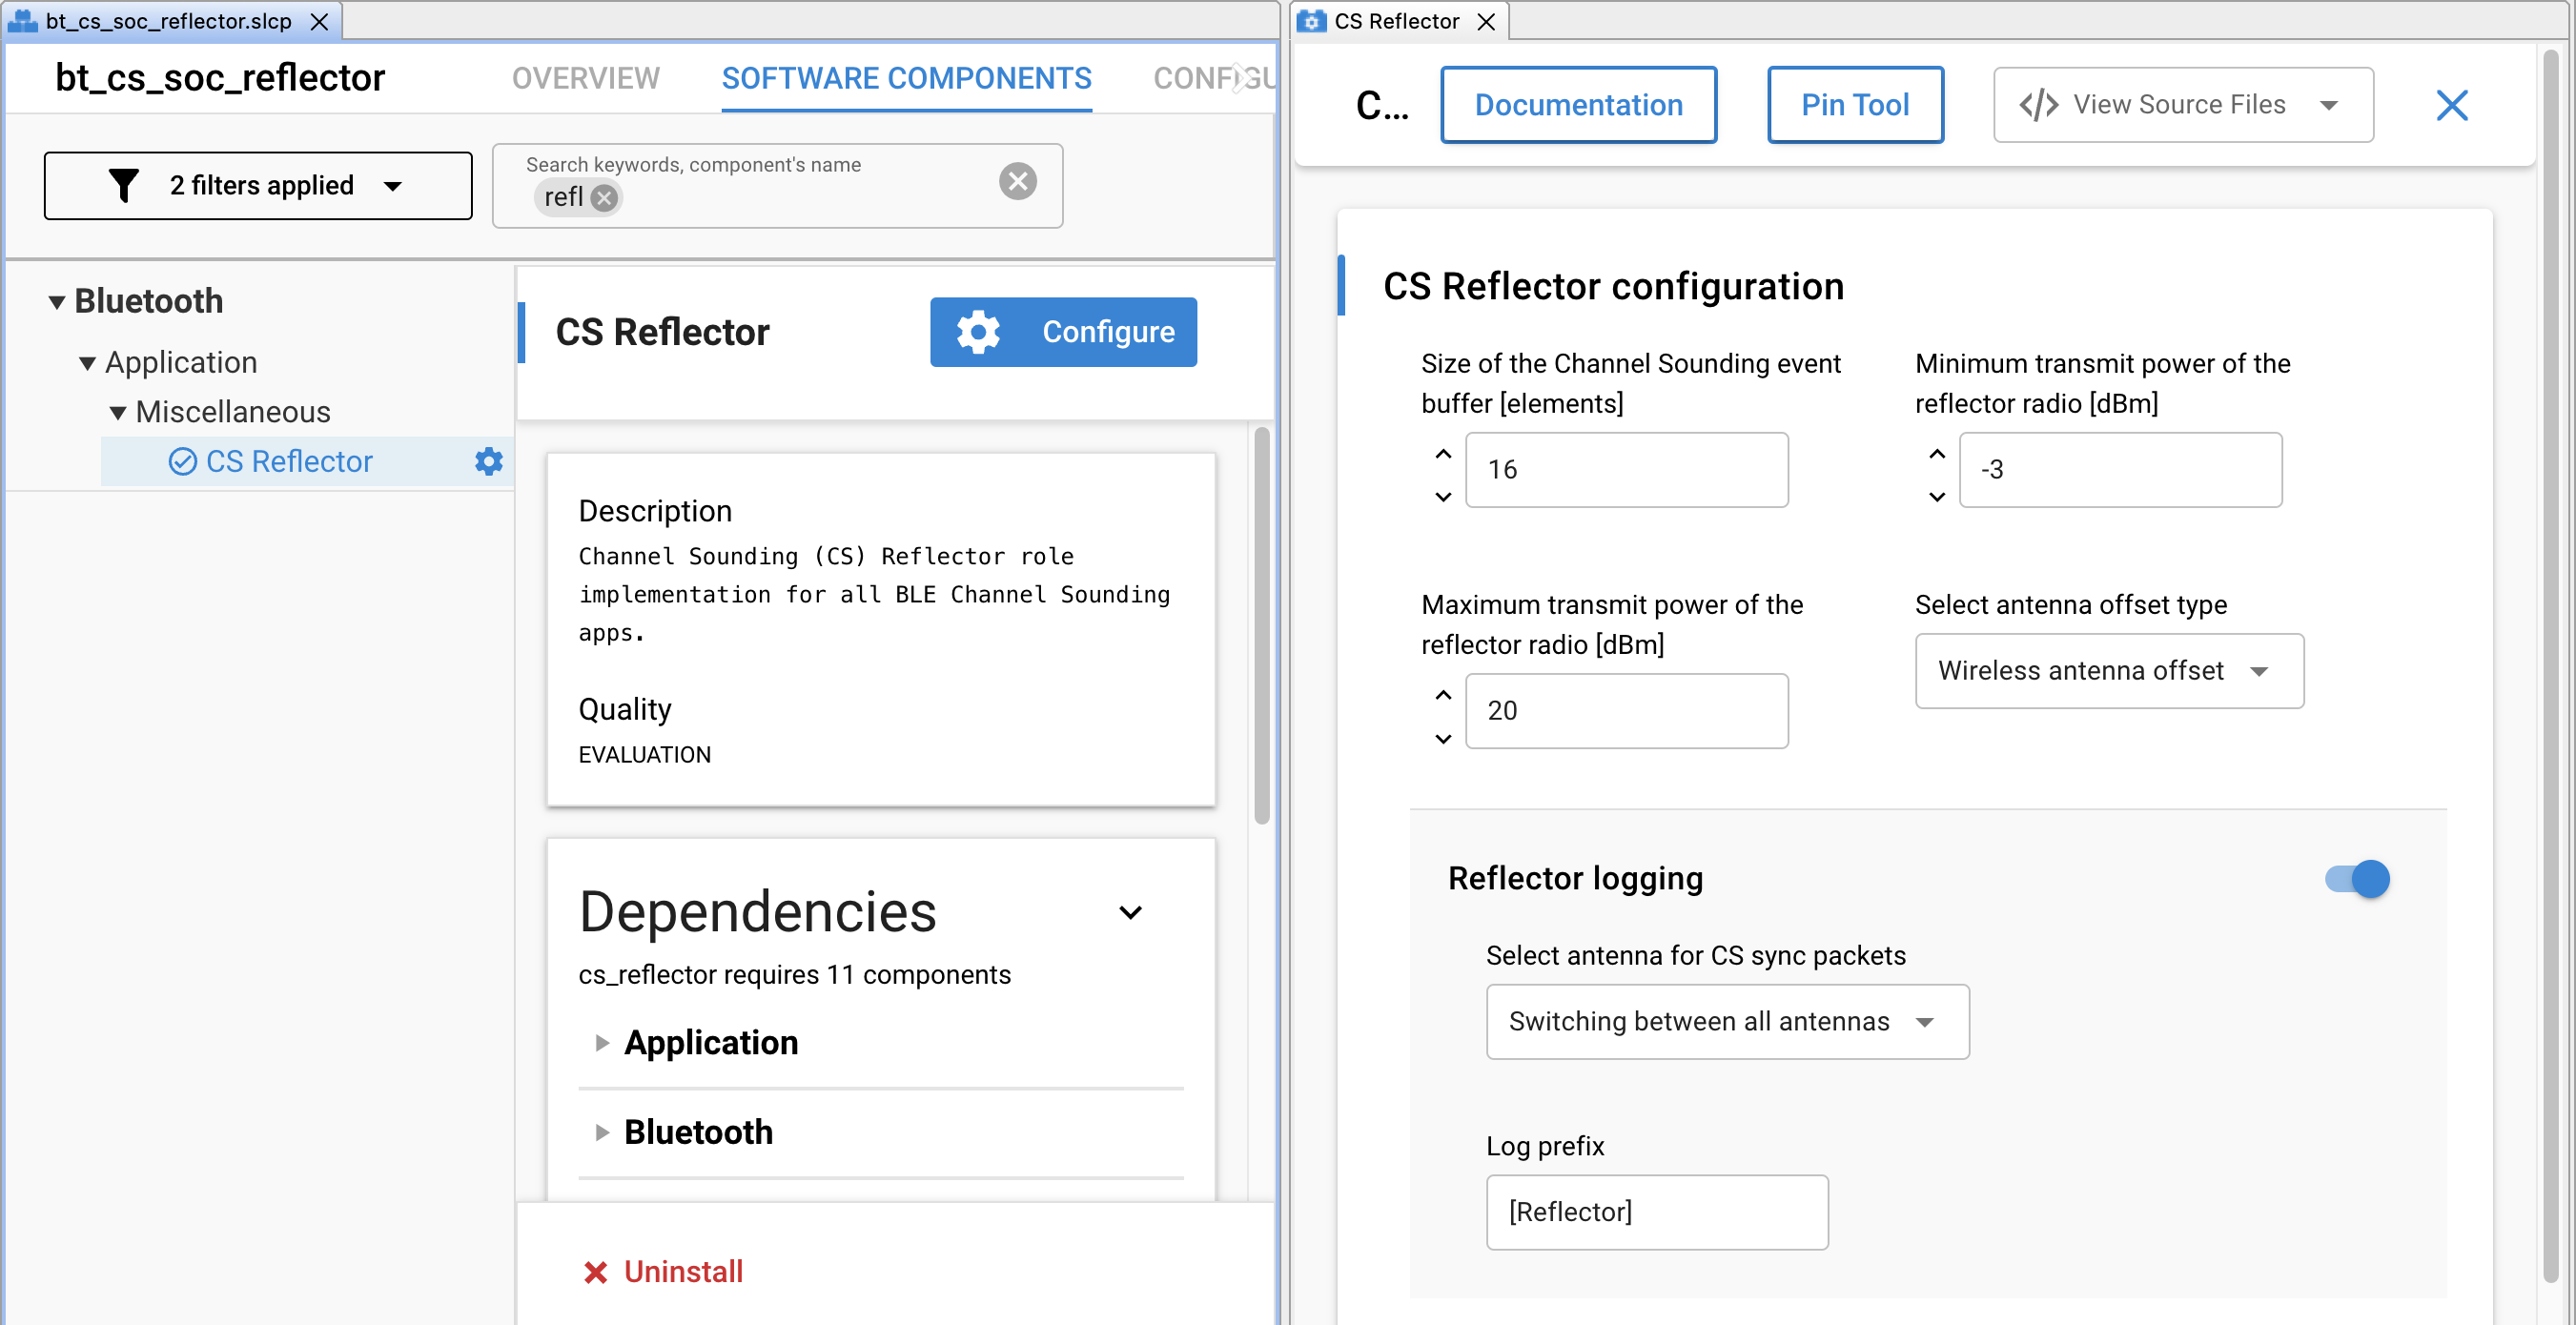Switch to the OVERVIEW tab
The image size is (2576, 1325).
[x=585, y=78]
